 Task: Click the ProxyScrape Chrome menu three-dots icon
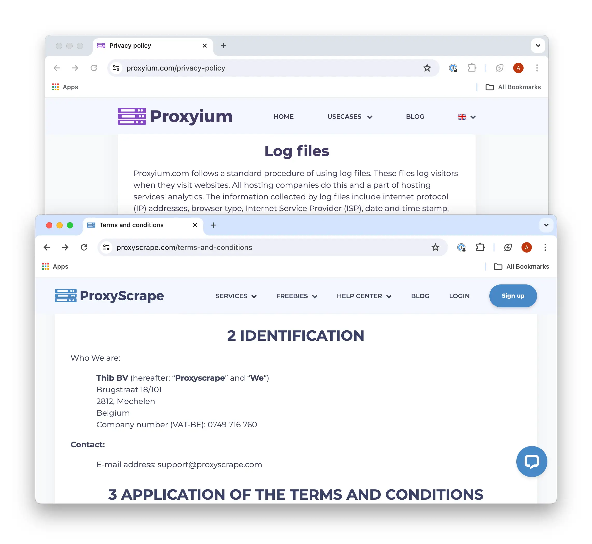coord(545,247)
